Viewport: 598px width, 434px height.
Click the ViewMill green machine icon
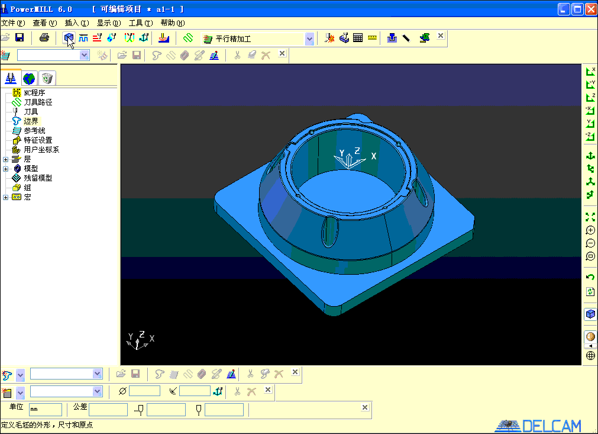[x=425, y=38]
